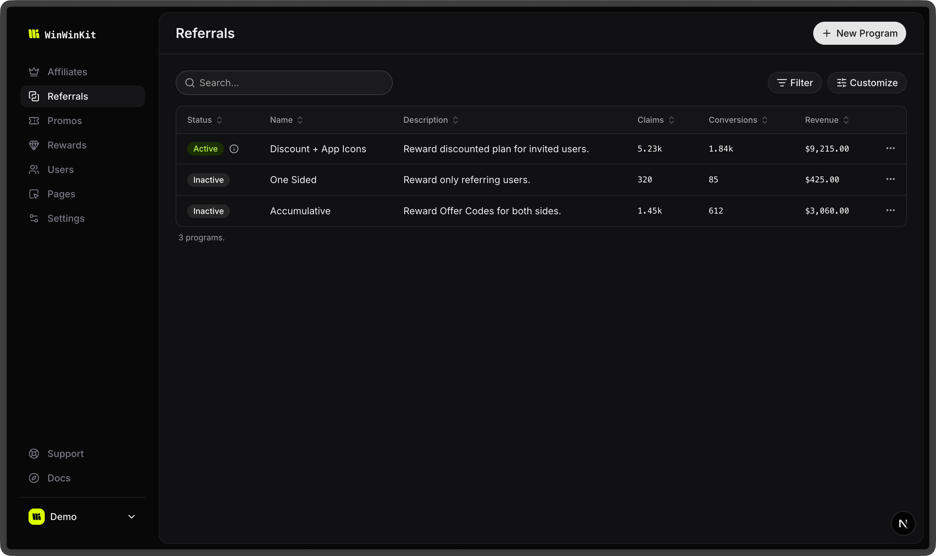Click the '3 programs.' footer text

(201, 238)
